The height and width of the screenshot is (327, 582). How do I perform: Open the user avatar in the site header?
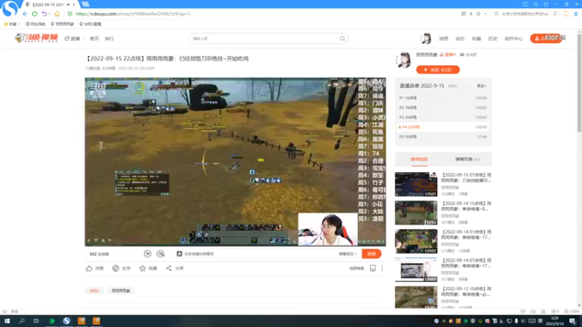coord(426,39)
